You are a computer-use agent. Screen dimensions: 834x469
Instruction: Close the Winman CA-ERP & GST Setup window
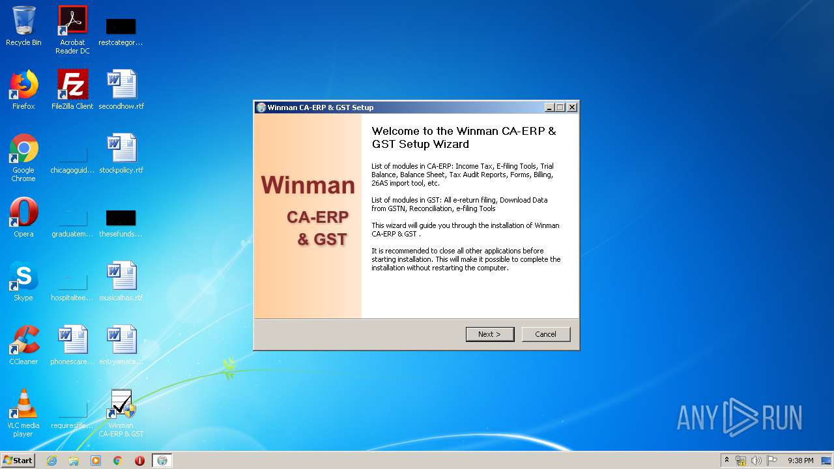(x=572, y=107)
